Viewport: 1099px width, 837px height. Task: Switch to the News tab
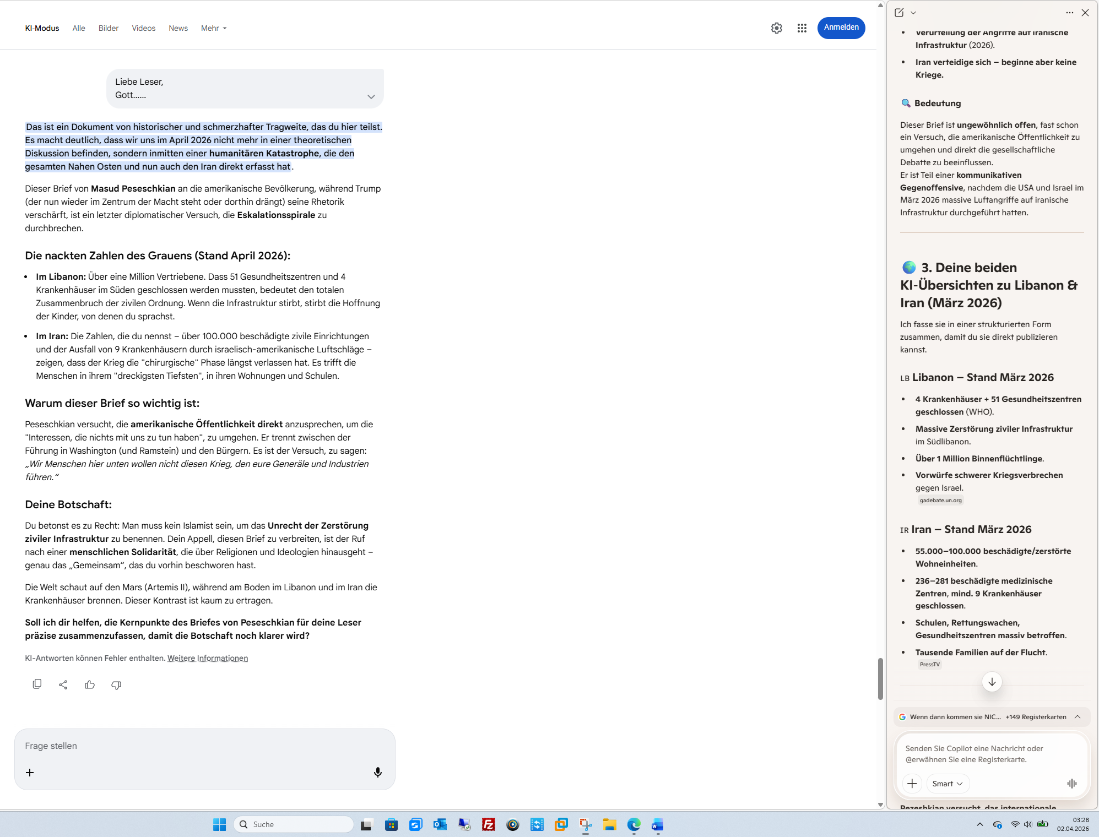coord(178,28)
